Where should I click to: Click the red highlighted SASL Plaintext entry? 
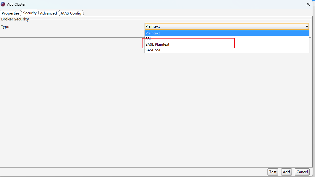click(157, 44)
